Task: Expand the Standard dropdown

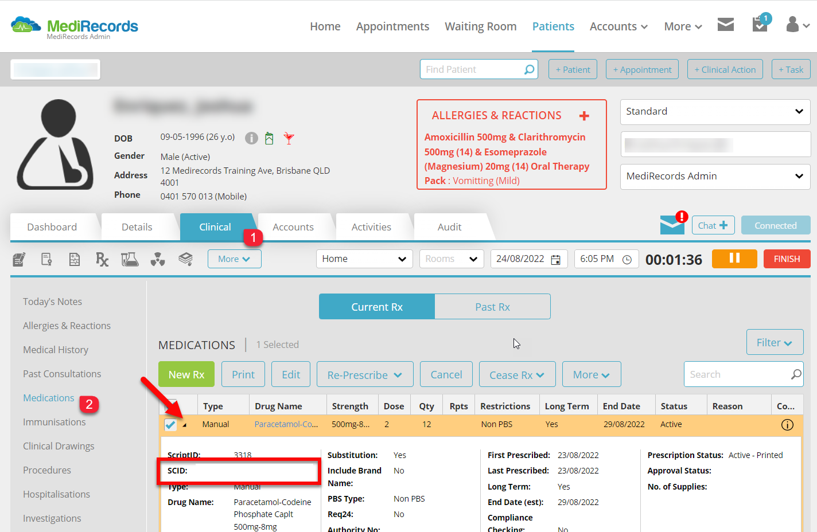Action: pos(715,112)
